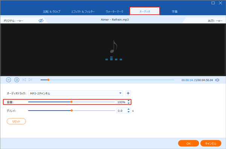Screen dimensions: 226x149
Task: Increase ディレイ with up stepper arrow
Action: pyautogui.click(x=128, y=109)
